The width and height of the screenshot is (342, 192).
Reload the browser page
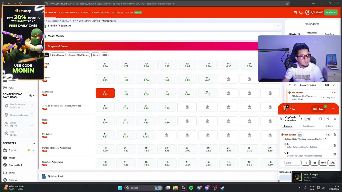point(20,3)
